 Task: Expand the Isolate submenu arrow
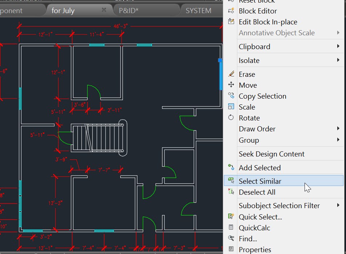(x=338, y=60)
